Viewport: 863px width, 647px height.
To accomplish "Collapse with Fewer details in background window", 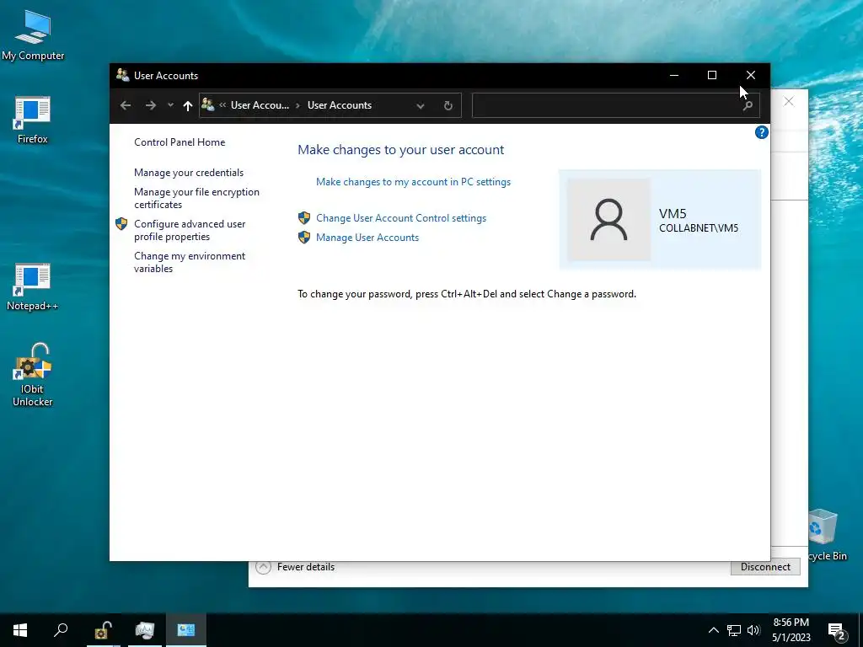I will (x=296, y=567).
